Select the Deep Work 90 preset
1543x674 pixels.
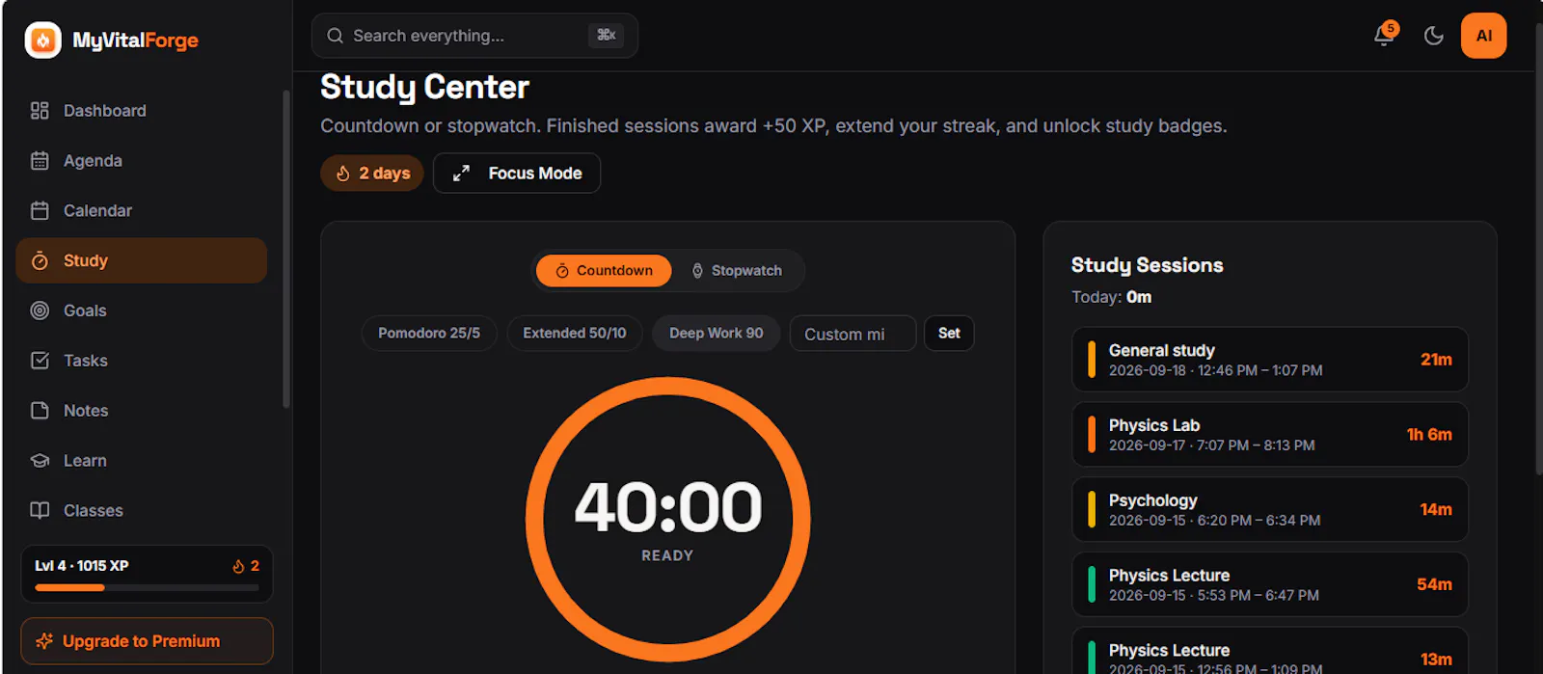717,334
